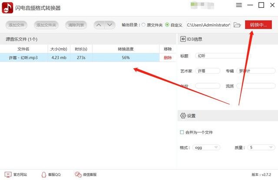This screenshot has height=180, width=278.
Task: Select the 许嵩 - 幻听.mp3 file name
Action: [23, 58]
